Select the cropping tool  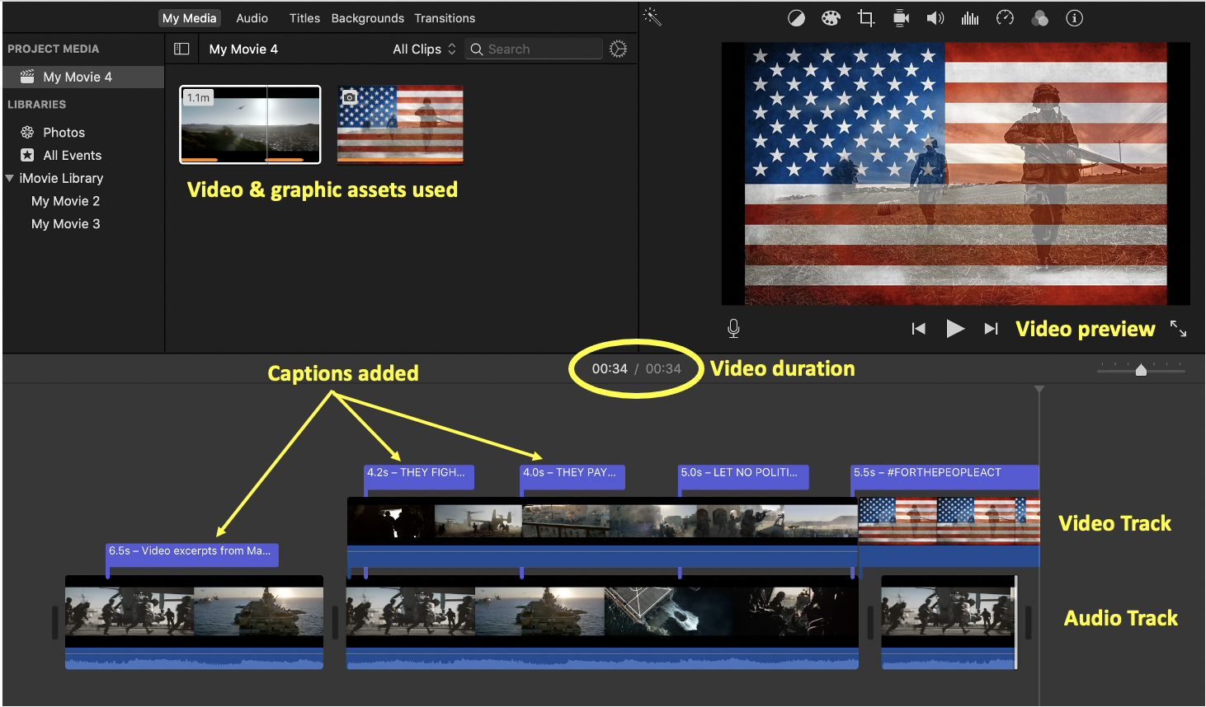866,18
